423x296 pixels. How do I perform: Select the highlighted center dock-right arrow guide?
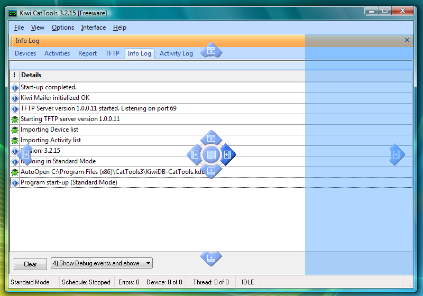point(228,154)
